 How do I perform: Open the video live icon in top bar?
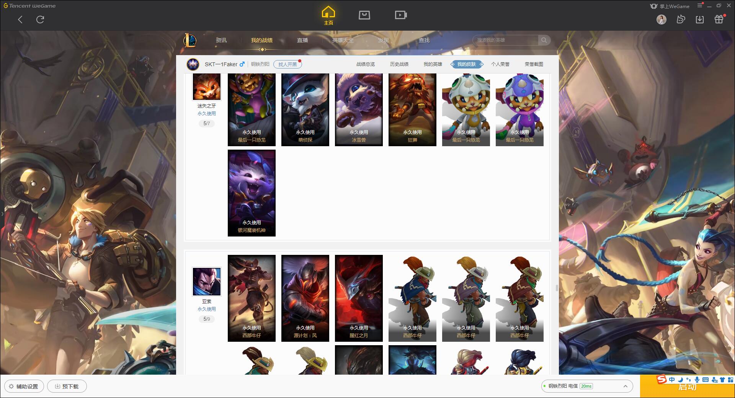[401, 15]
